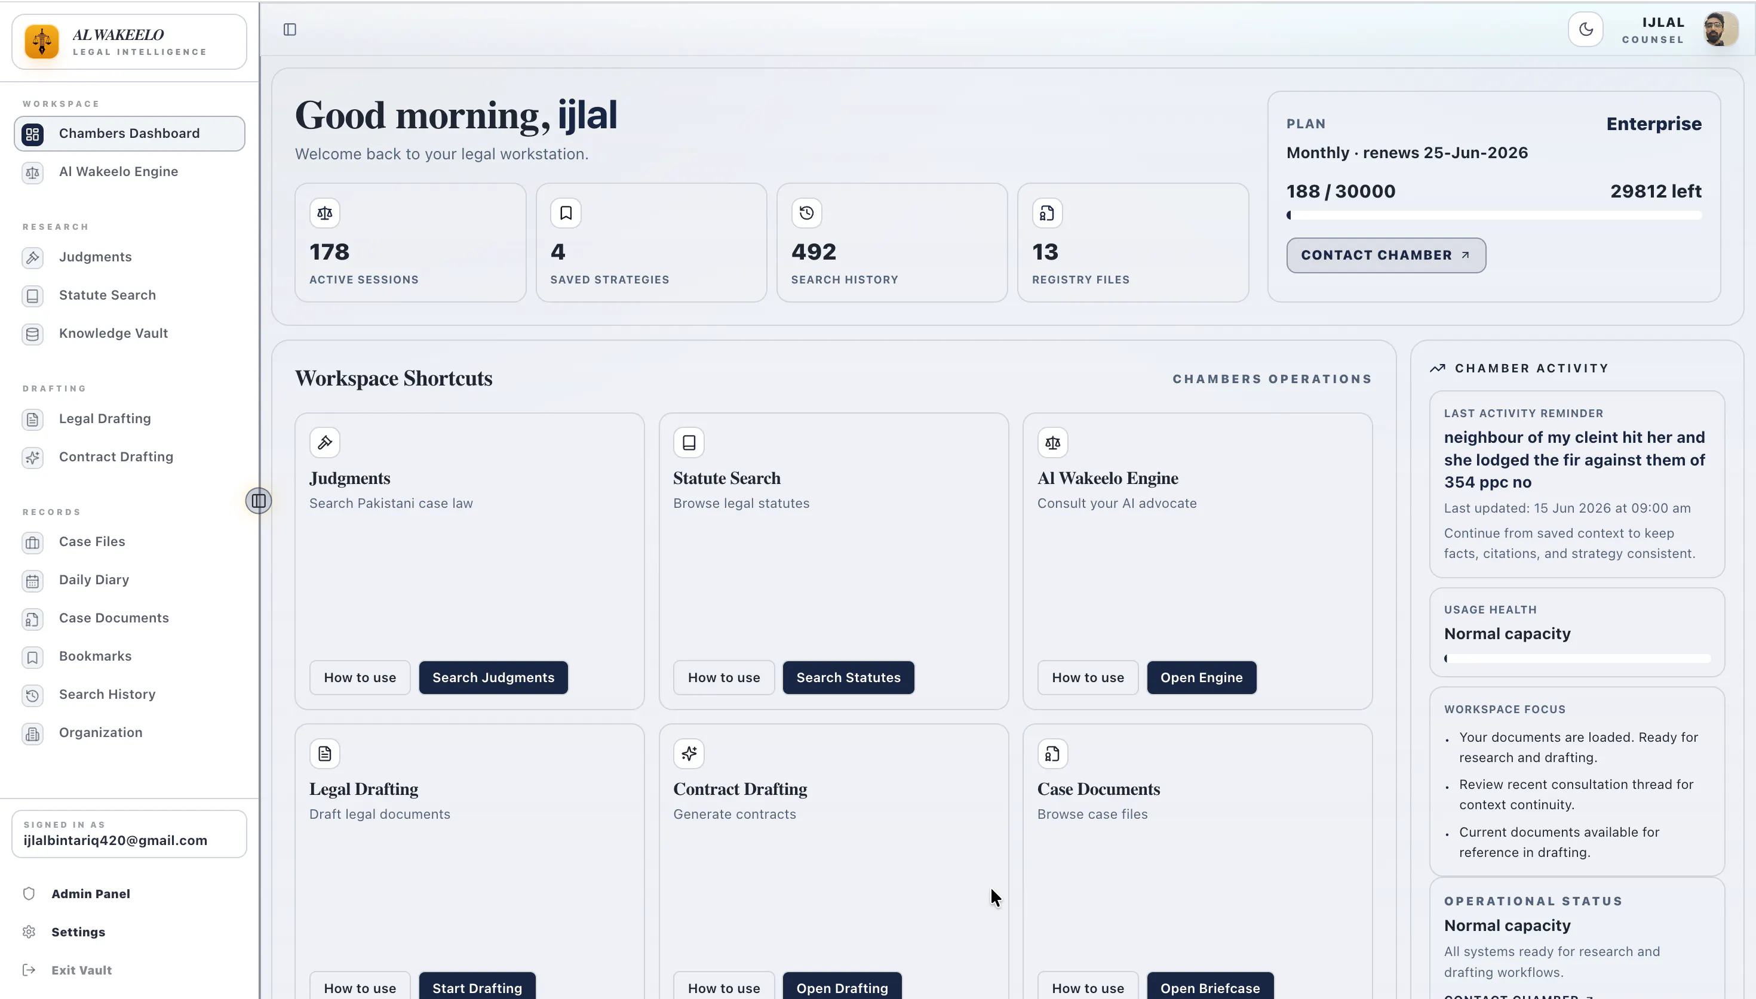
Task: Toggle the sidebar panel icon in top bar
Action: tap(290, 29)
